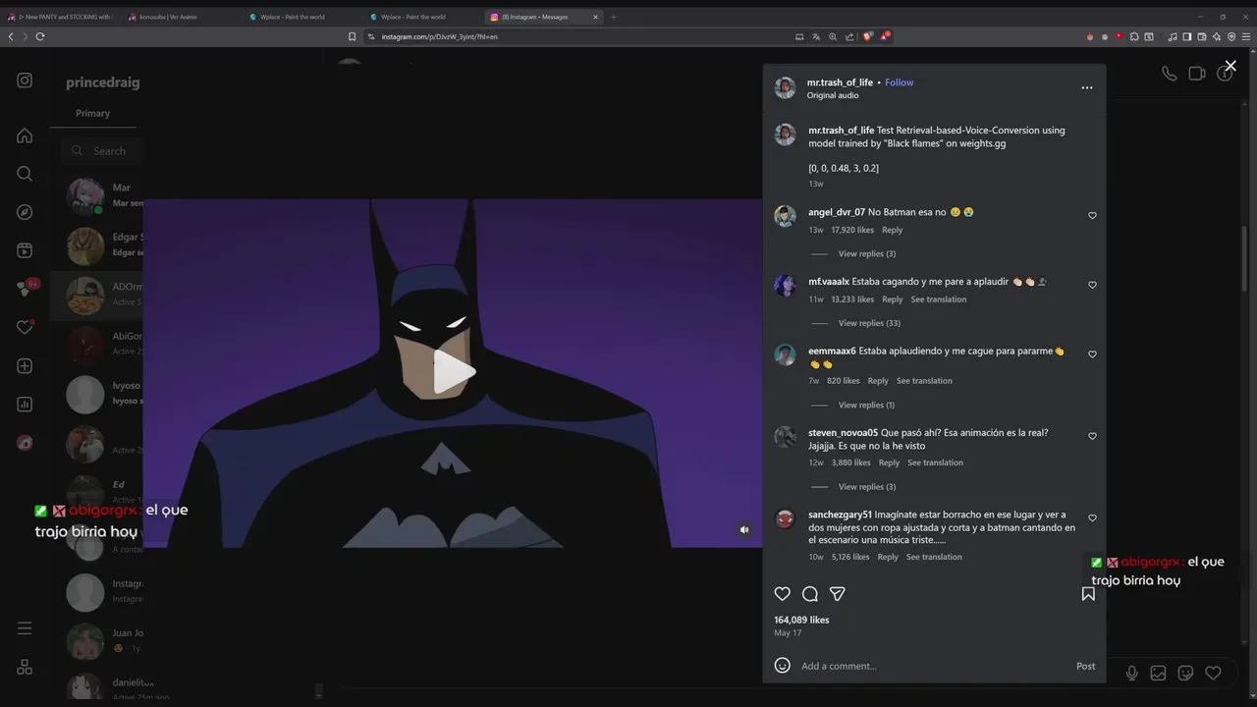Reply to mf.vaaalx's comment
This screenshot has width=1257, height=707.
[x=892, y=299]
